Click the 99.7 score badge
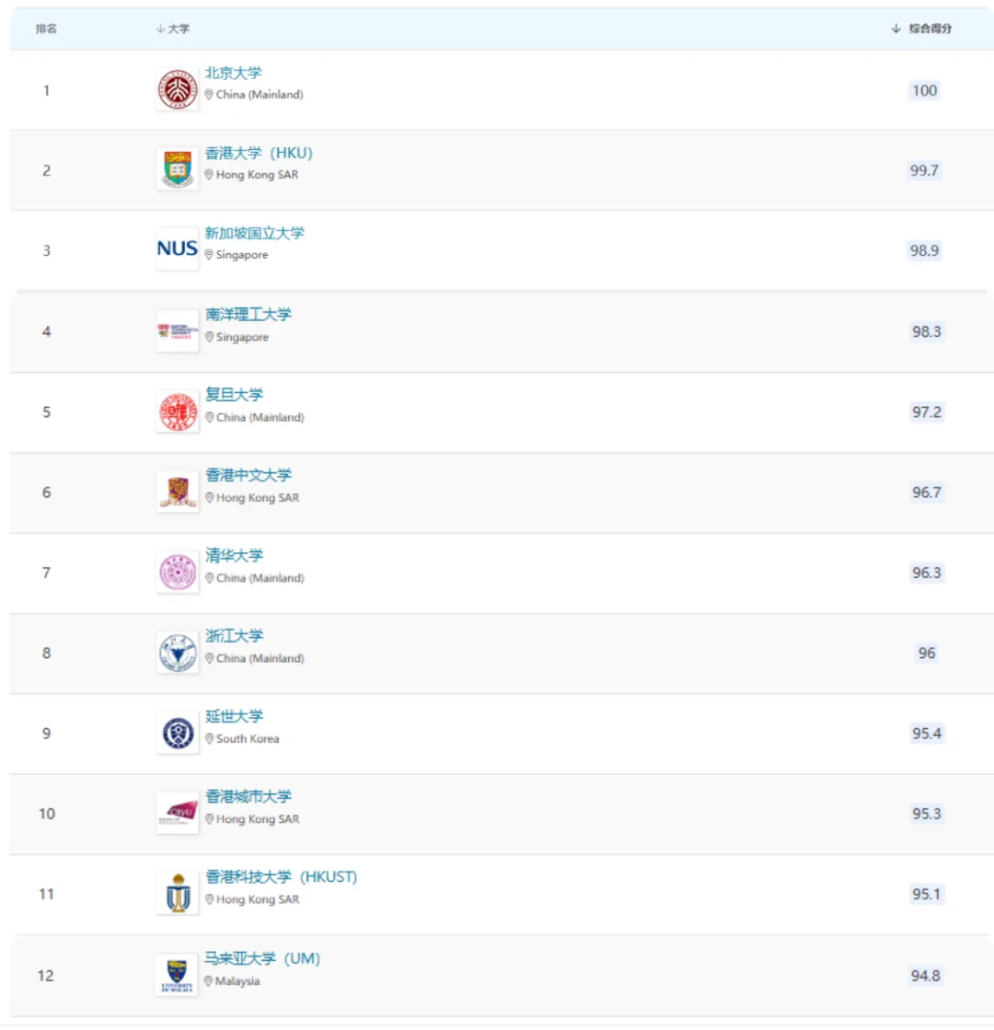The width and height of the screenshot is (994, 1030). [x=924, y=170]
